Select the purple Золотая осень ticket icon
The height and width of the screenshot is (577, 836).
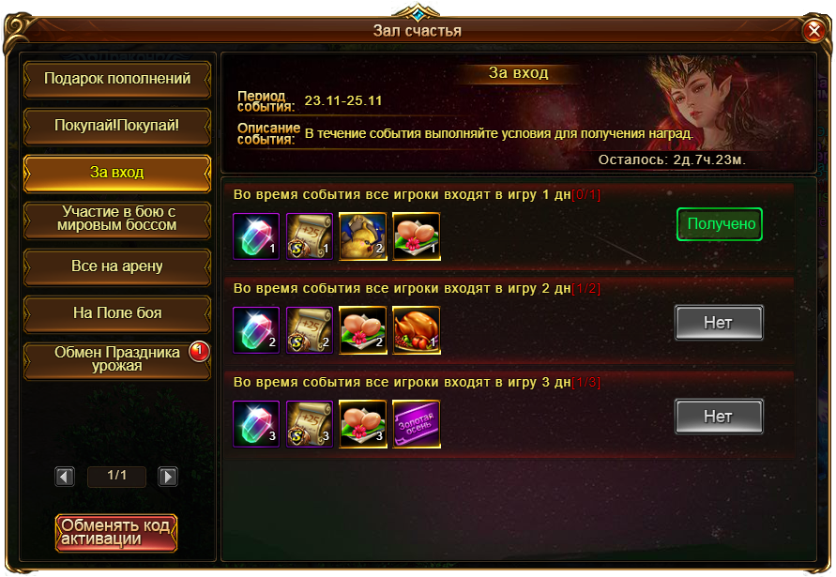pyautogui.click(x=416, y=424)
